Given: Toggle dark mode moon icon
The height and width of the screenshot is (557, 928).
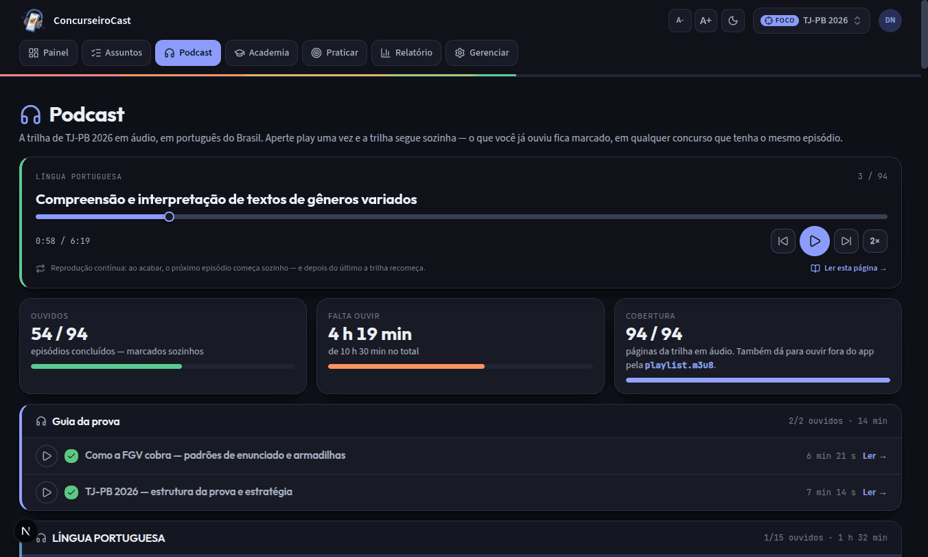Looking at the screenshot, I should [733, 21].
